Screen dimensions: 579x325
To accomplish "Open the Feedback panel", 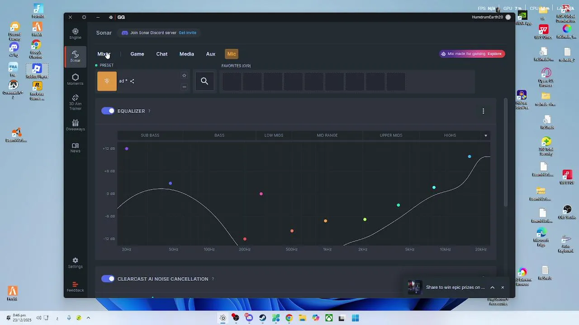I will [x=75, y=287].
